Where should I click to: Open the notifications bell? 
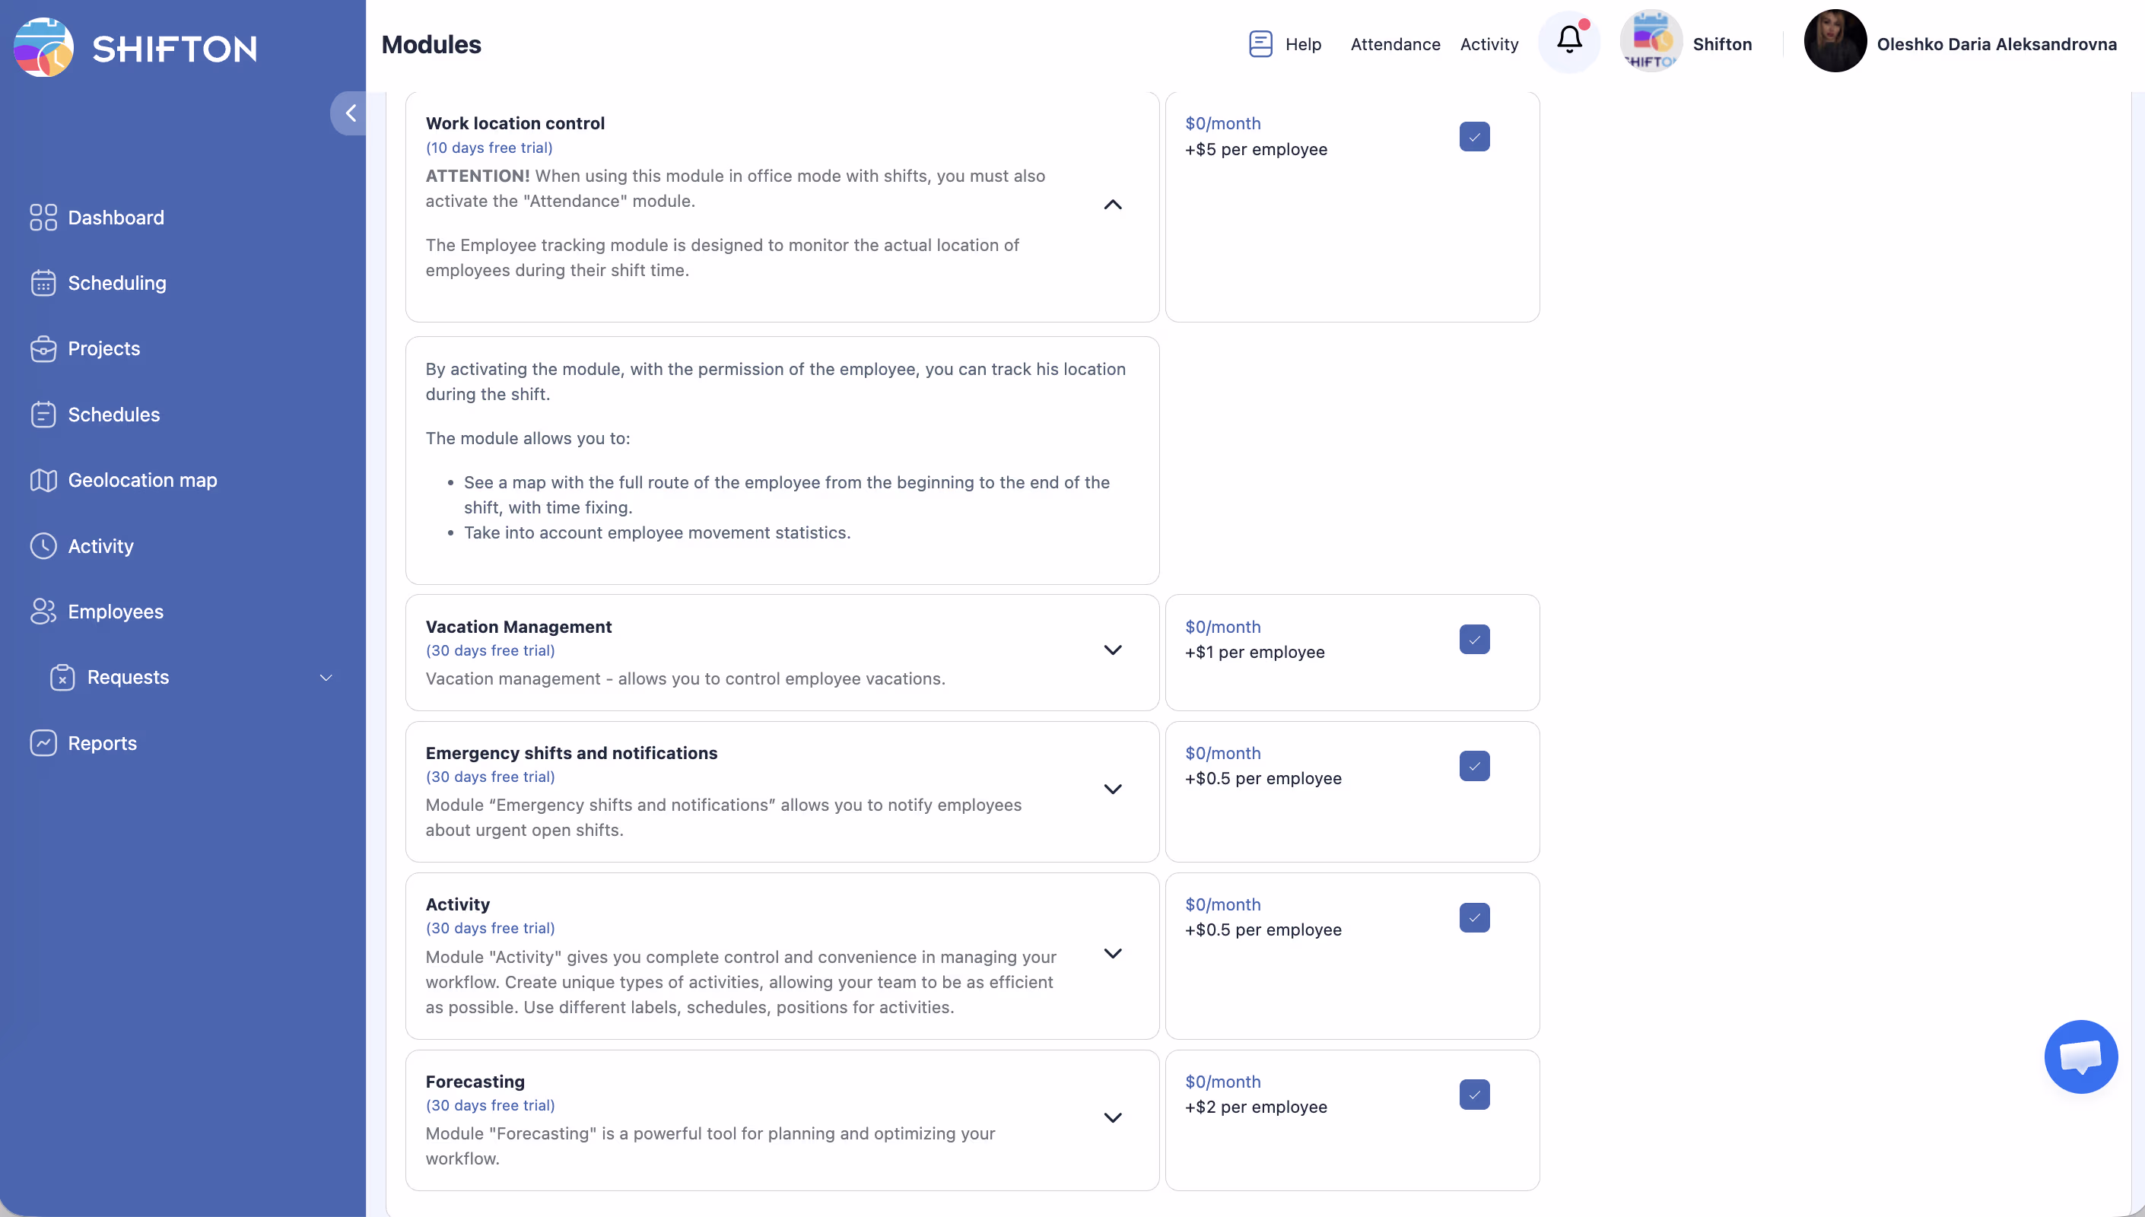click(x=1568, y=40)
